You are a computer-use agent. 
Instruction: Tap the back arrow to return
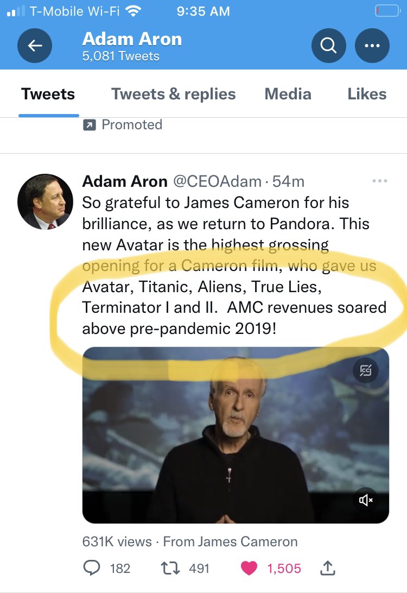(x=34, y=46)
